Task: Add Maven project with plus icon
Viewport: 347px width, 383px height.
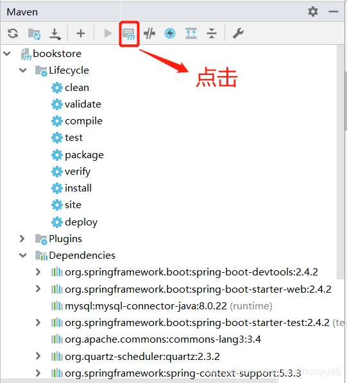Action: click(x=81, y=33)
